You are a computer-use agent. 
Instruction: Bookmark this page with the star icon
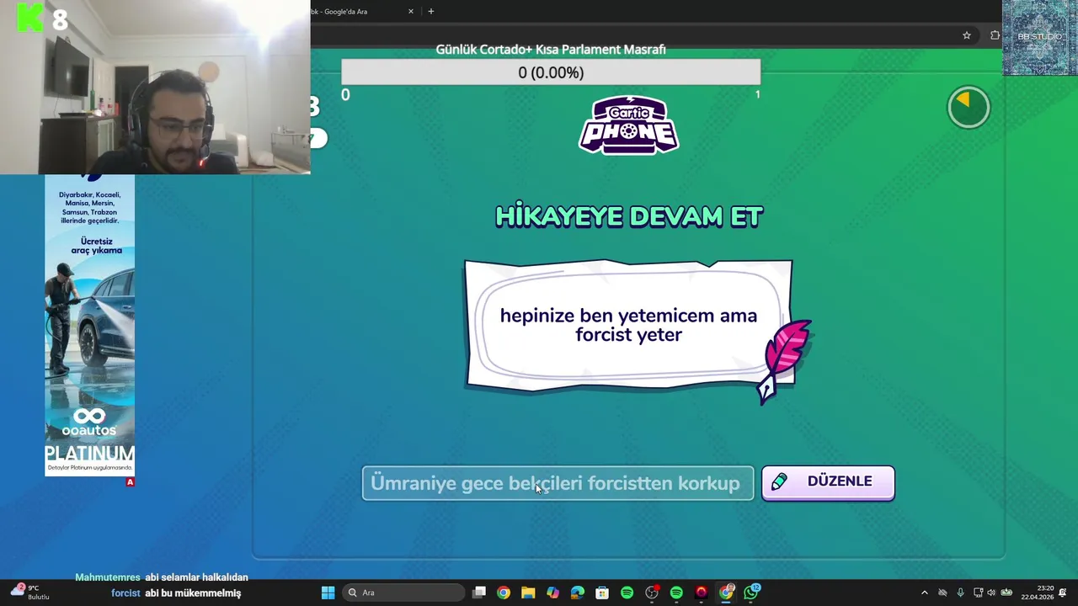pos(967,35)
